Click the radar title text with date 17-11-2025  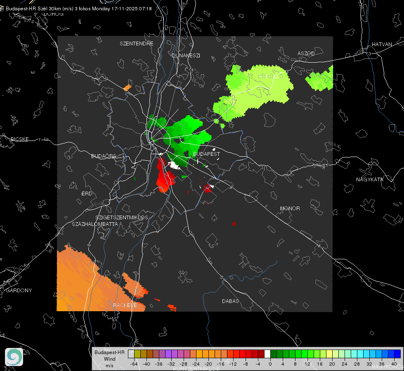[x=78, y=9]
